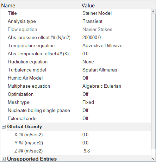Expand the Unsupported Entries section
Viewport: 156px width, 162px height.
tap(4, 159)
